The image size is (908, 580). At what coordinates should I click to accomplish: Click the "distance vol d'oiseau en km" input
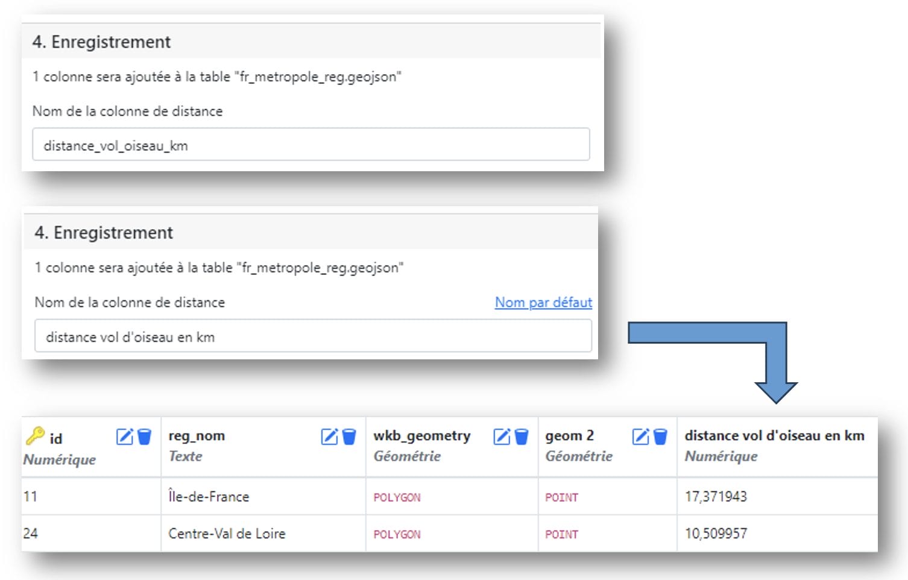(x=312, y=336)
